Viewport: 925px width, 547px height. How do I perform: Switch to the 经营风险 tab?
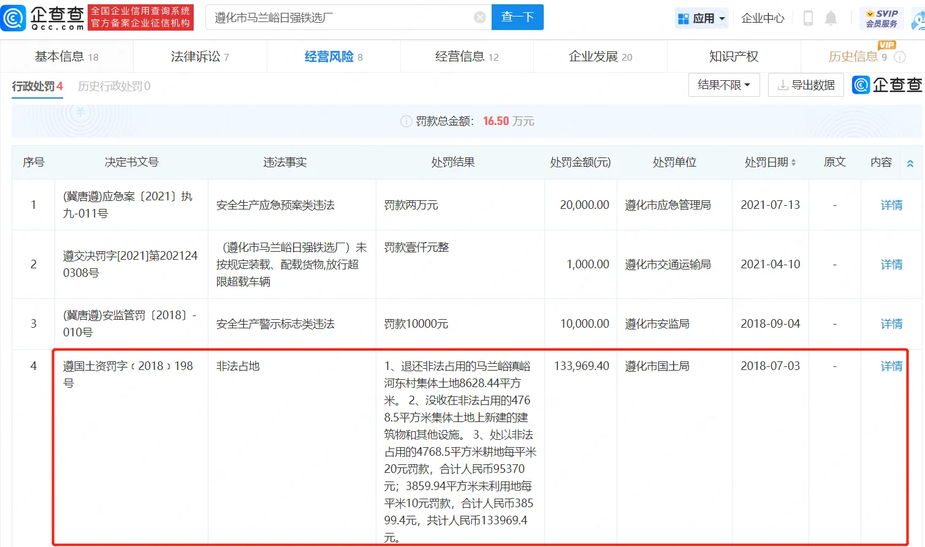(333, 56)
